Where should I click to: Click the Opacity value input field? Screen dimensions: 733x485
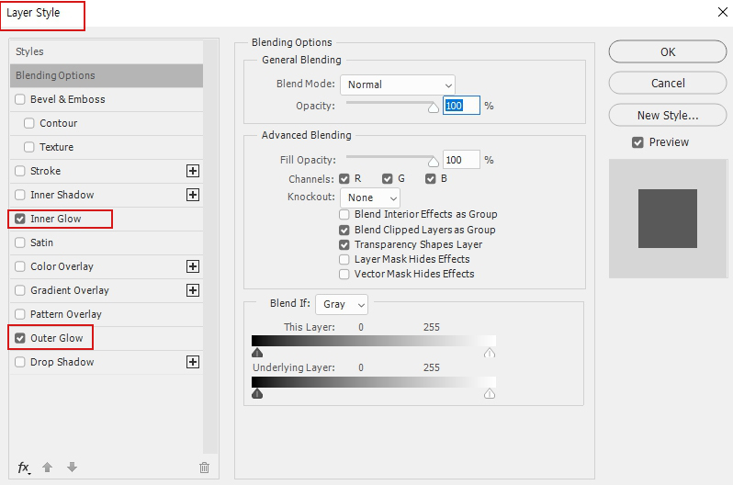pyautogui.click(x=461, y=106)
